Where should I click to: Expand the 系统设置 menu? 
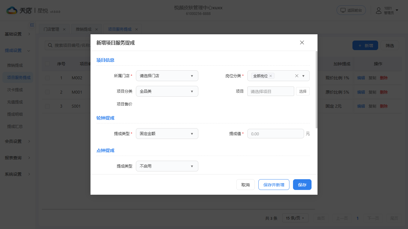(18, 174)
